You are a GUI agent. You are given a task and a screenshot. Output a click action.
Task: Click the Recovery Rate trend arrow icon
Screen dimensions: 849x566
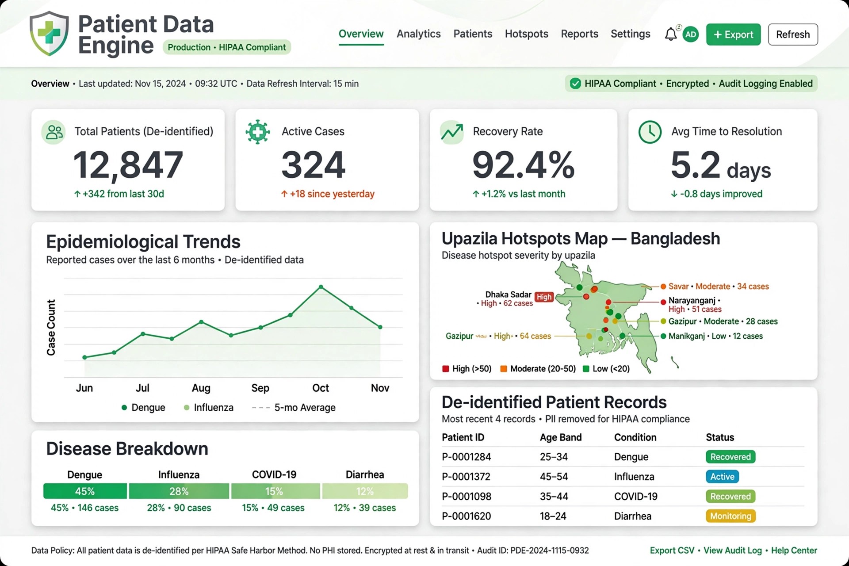[452, 132]
